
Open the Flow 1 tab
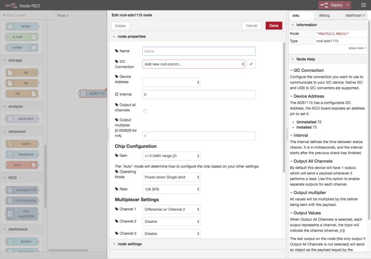click(x=63, y=16)
